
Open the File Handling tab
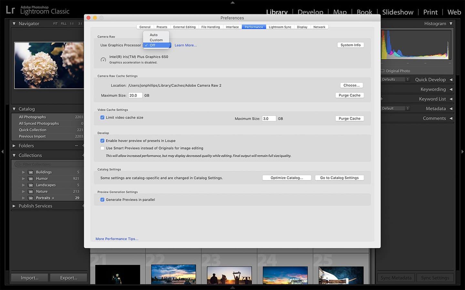(x=211, y=27)
